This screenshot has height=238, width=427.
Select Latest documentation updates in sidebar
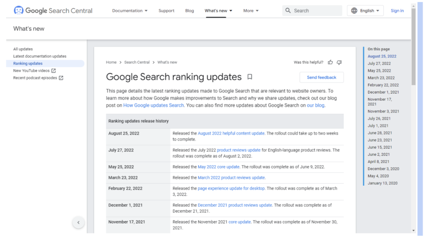pyautogui.click(x=40, y=56)
